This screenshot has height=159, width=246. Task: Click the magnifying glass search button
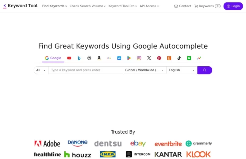click(x=205, y=70)
